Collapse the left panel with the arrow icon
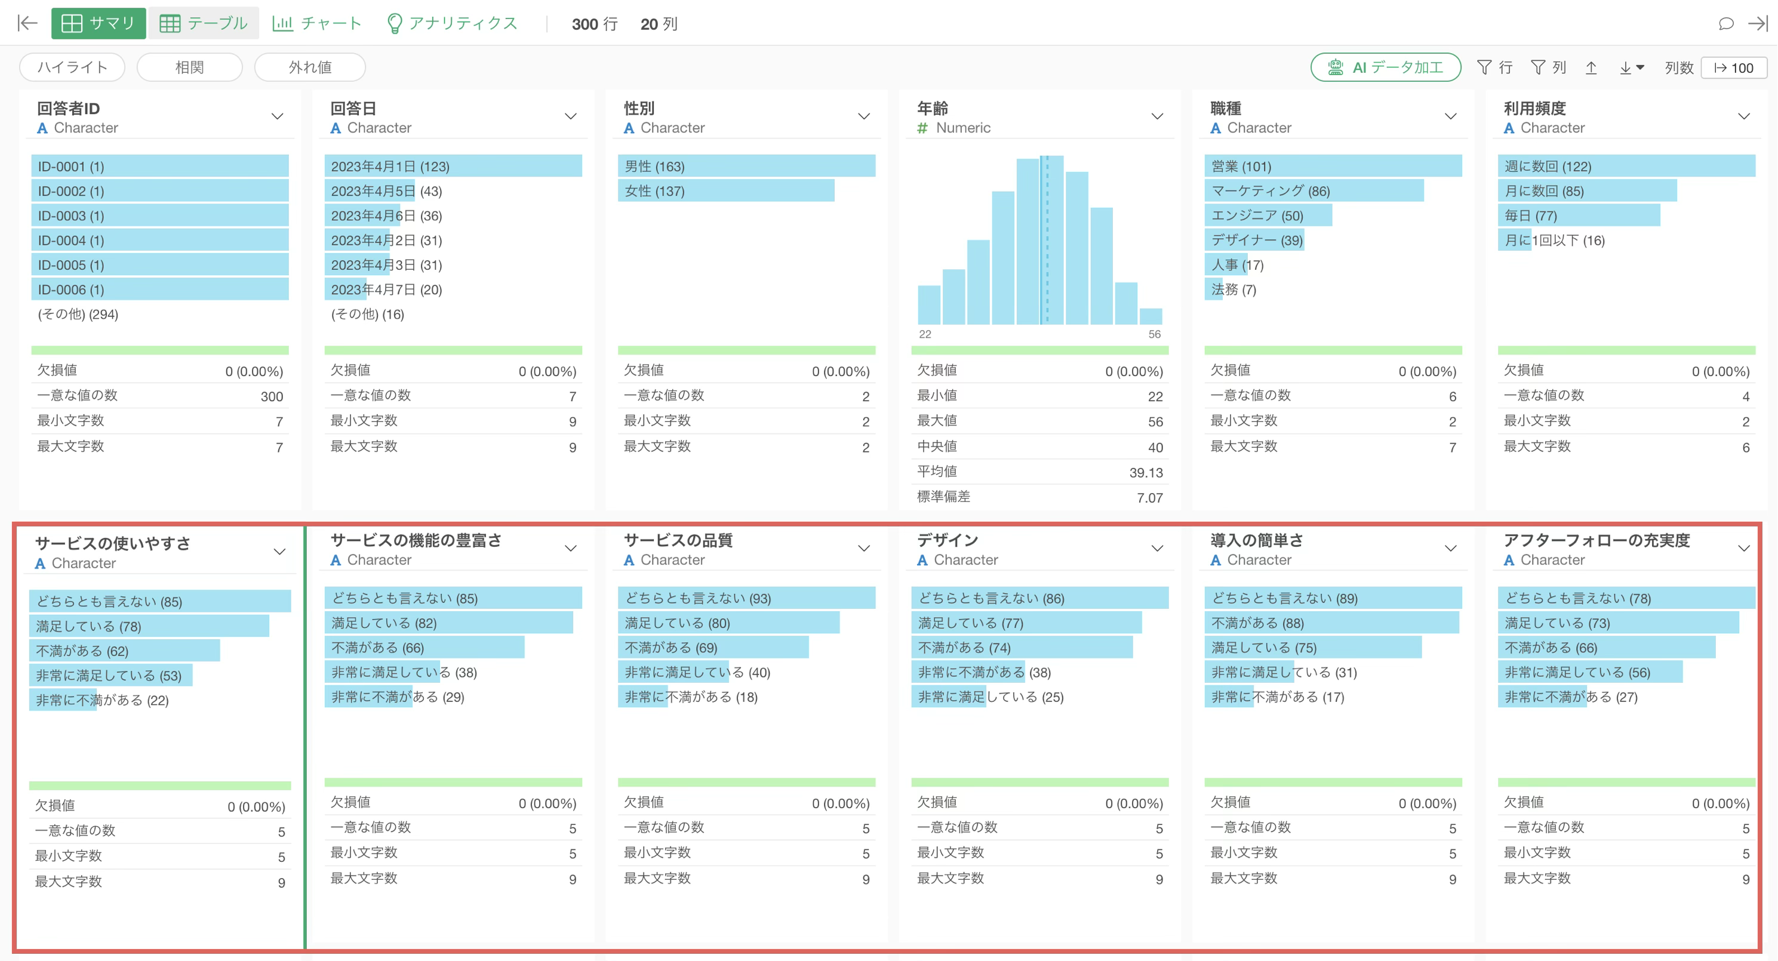1778x961 pixels. click(x=27, y=23)
